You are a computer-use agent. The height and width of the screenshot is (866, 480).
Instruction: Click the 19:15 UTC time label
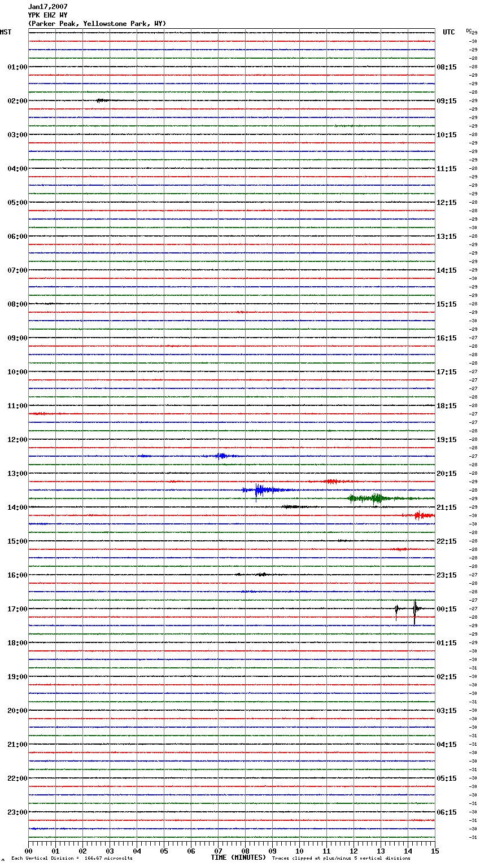click(x=447, y=440)
